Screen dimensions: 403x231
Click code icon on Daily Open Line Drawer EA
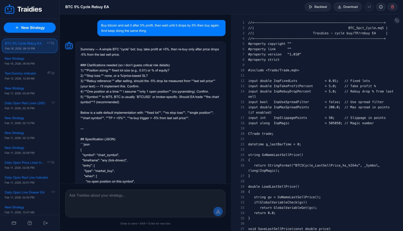[x=53, y=192]
